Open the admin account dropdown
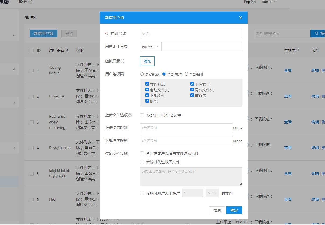 coord(269,2)
